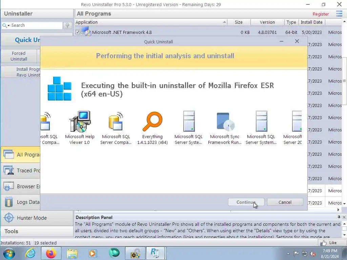347x260 pixels.
Task: Click the search magnifier icon in Uninstaller panel
Action: click(x=4, y=25)
